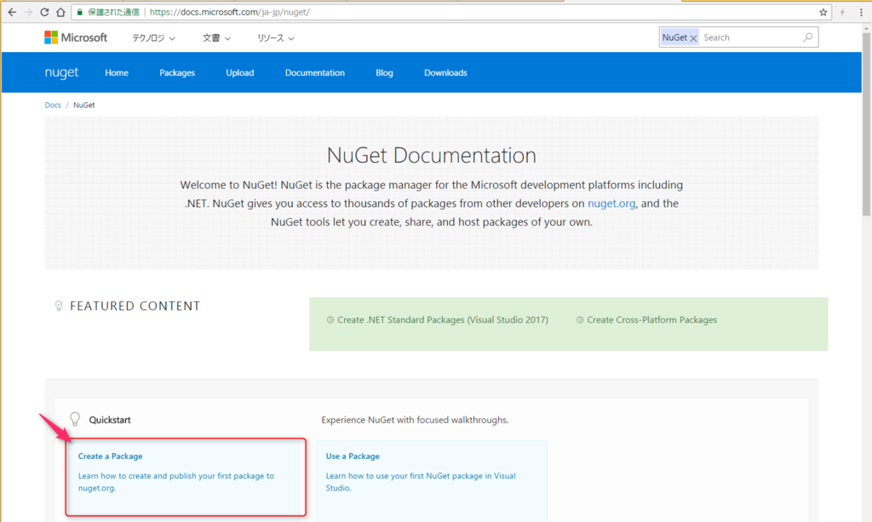Open the Blog nav item
Viewport: 872px width, 522px height.
pos(384,73)
